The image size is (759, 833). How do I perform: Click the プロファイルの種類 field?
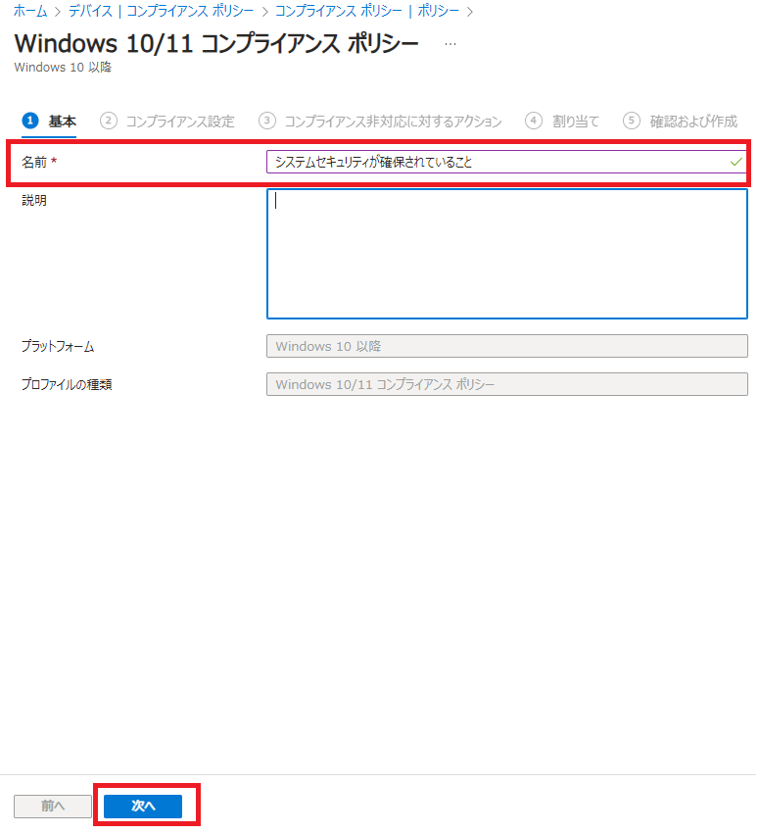(506, 384)
